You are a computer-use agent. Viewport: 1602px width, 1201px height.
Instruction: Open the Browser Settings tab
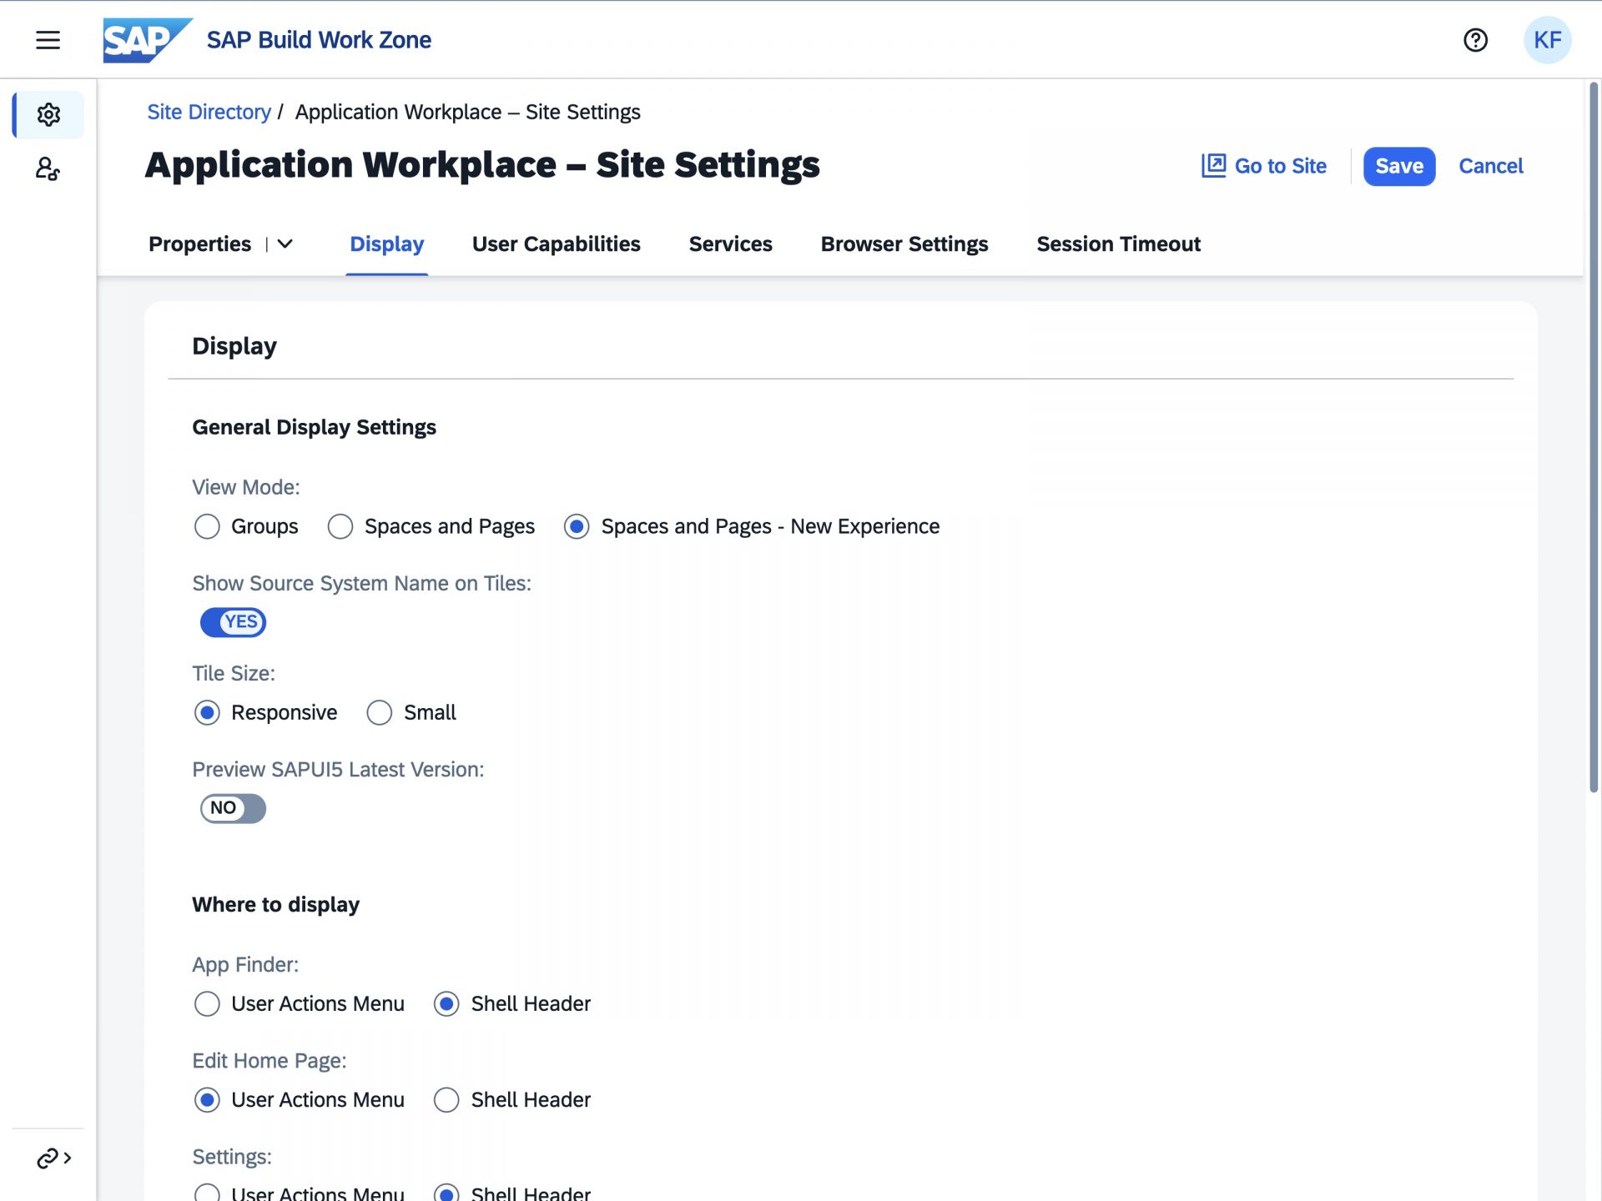tap(904, 244)
